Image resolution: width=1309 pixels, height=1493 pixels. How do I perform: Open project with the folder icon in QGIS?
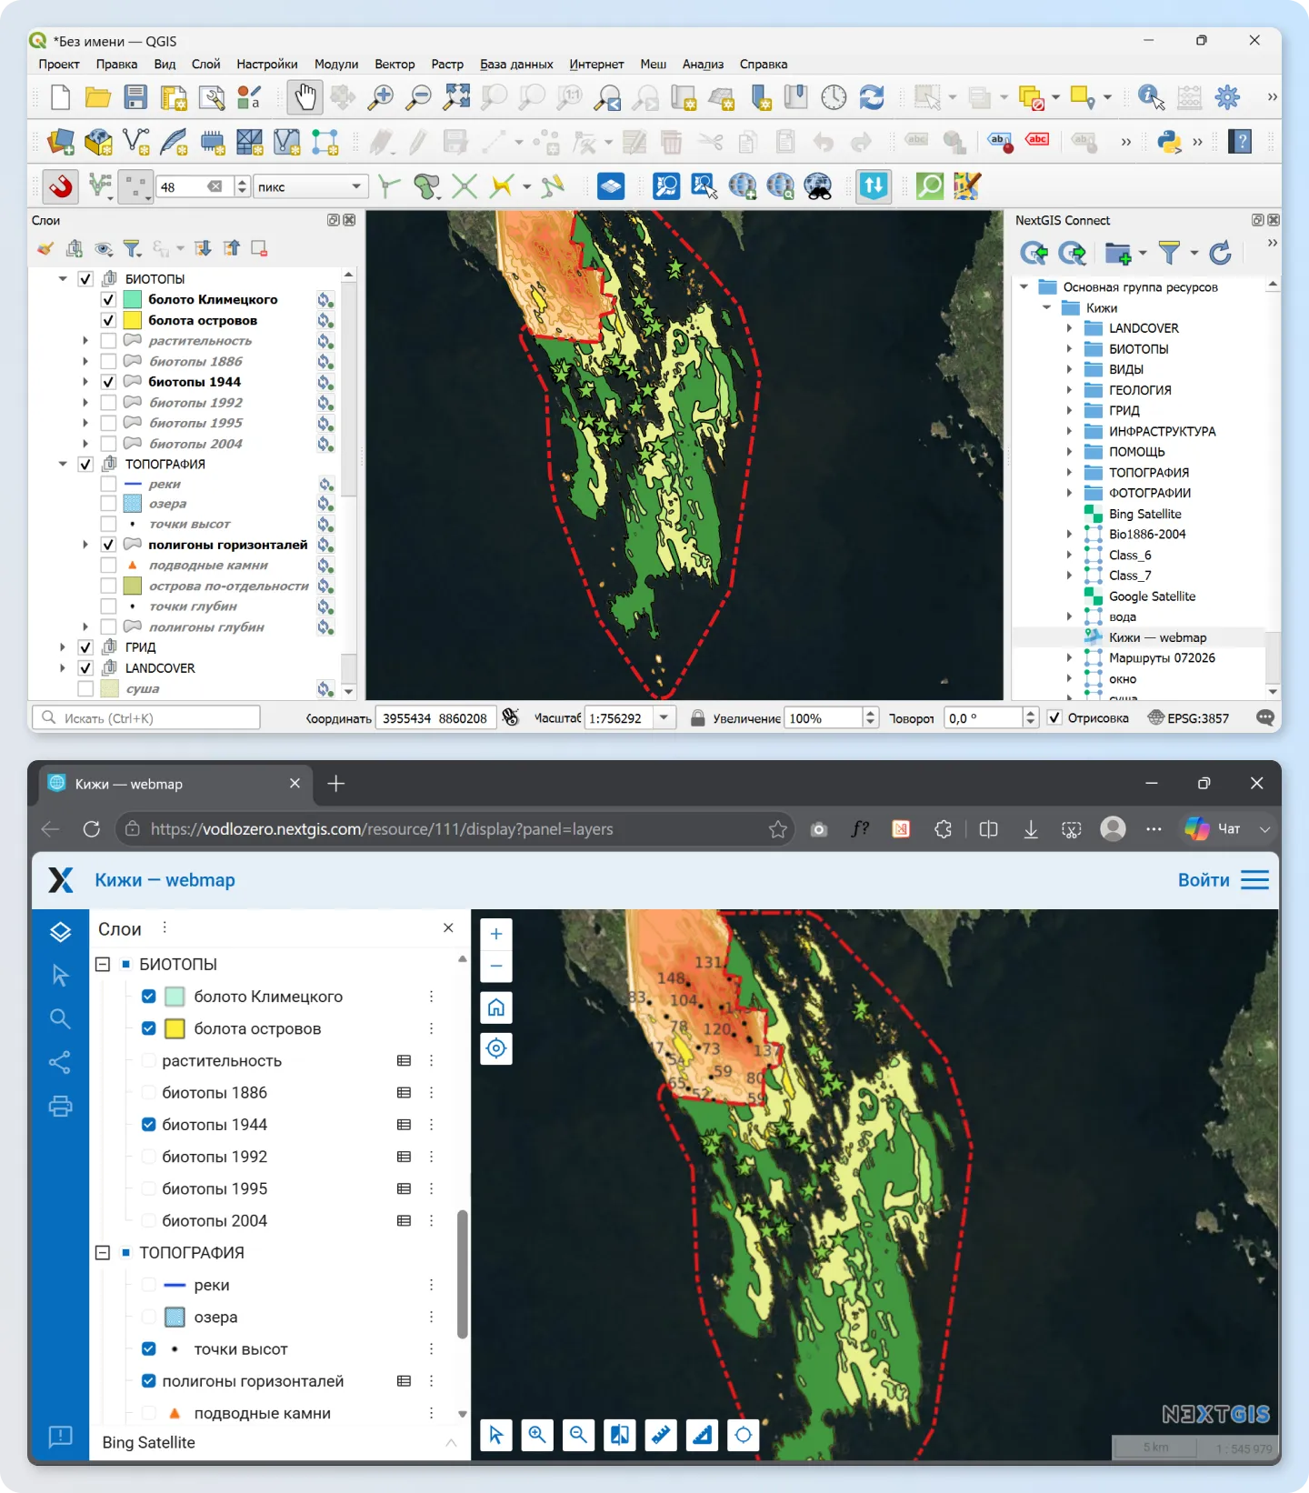[98, 97]
